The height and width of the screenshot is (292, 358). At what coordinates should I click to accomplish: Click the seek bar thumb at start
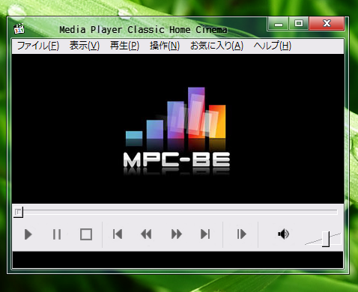click(x=18, y=213)
